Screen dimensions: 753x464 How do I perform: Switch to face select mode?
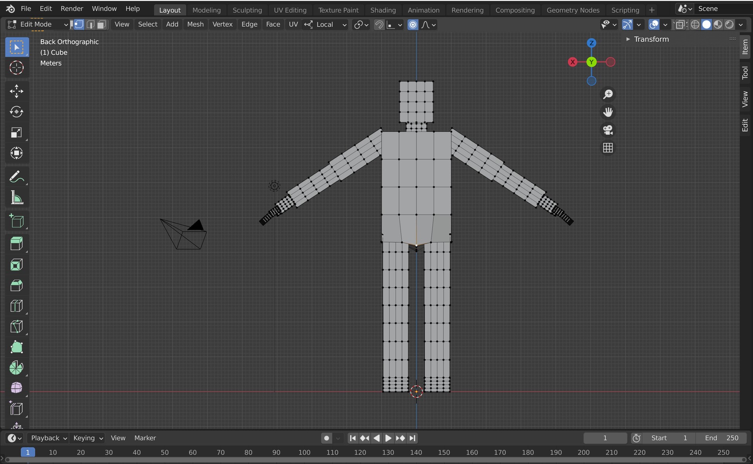101,24
